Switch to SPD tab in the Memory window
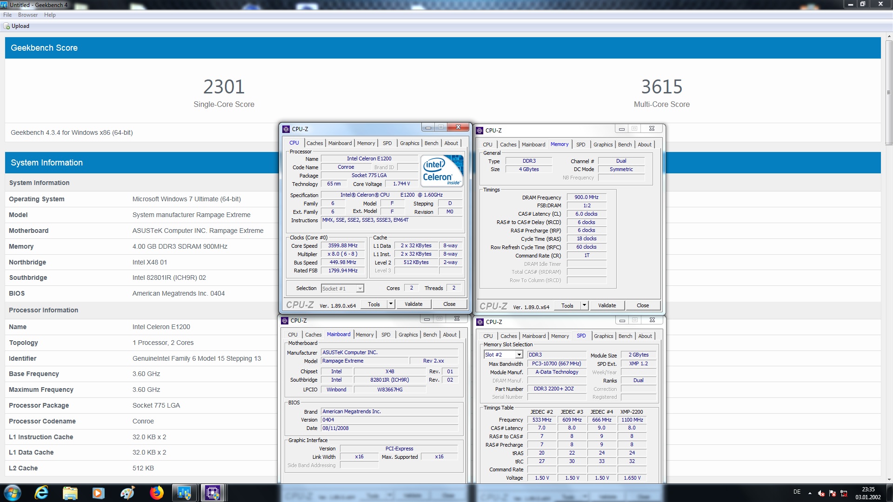The height and width of the screenshot is (502, 893). pos(581,145)
